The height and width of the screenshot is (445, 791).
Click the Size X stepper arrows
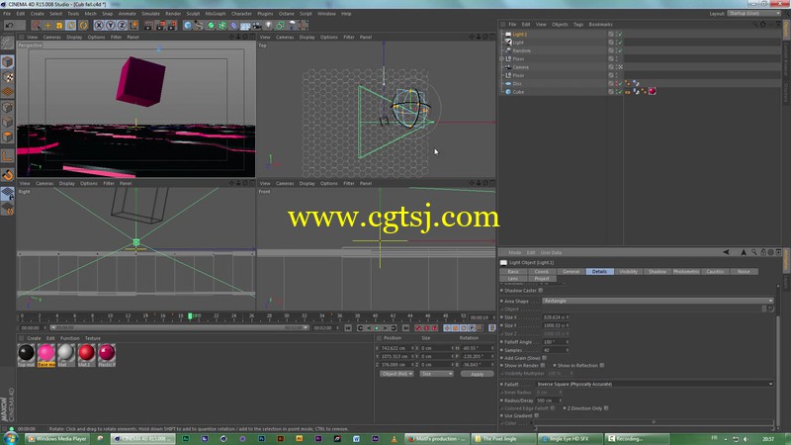pos(567,317)
